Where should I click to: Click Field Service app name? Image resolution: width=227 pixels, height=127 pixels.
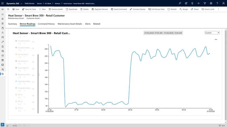click(29, 3)
